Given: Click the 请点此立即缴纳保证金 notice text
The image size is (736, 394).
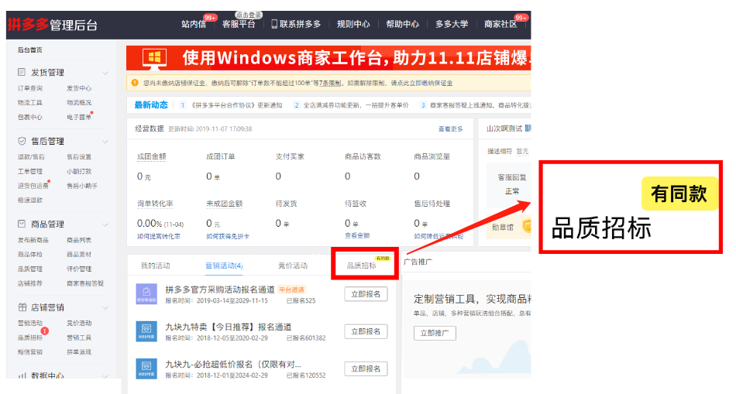Looking at the screenshot, I should pyautogui.click(x=421, y=83).
